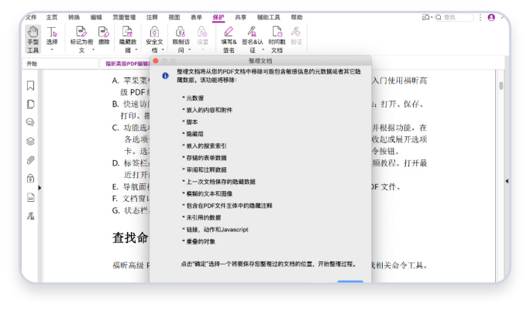Click the blue info icon in 整理文档 dialog
Image resolution: width=530 pixels, height=311 pixels.
pos(165,76)
